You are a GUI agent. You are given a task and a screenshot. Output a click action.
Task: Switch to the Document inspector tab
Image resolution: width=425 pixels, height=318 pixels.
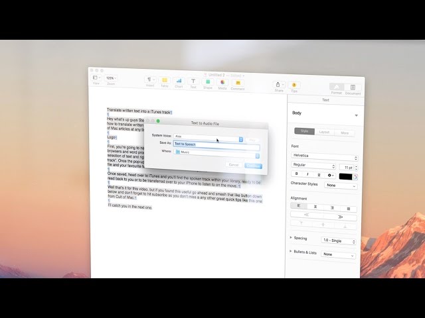353,87
